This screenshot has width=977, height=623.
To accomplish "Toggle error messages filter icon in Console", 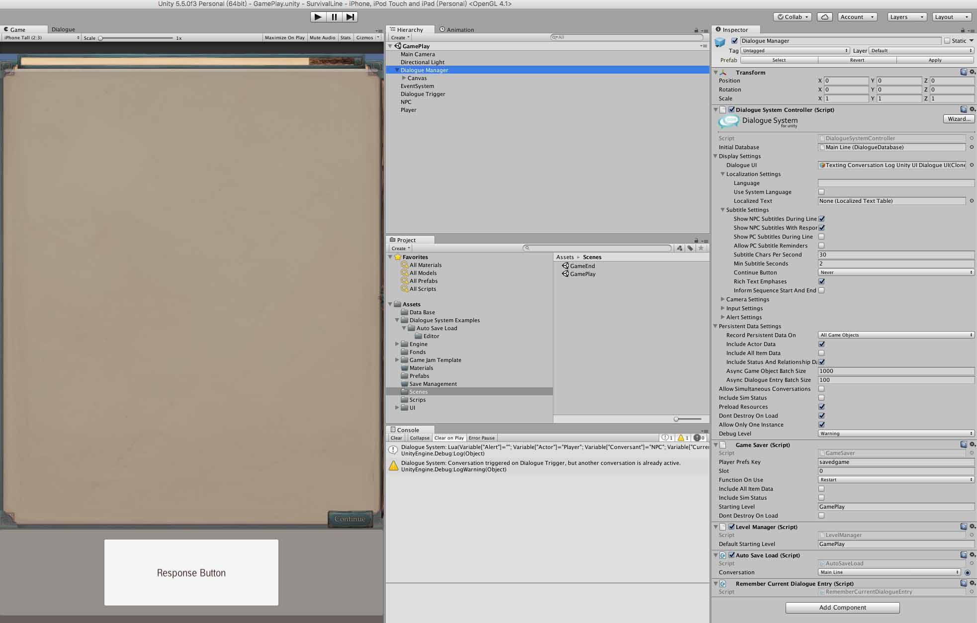I will [x=699, y=438].
